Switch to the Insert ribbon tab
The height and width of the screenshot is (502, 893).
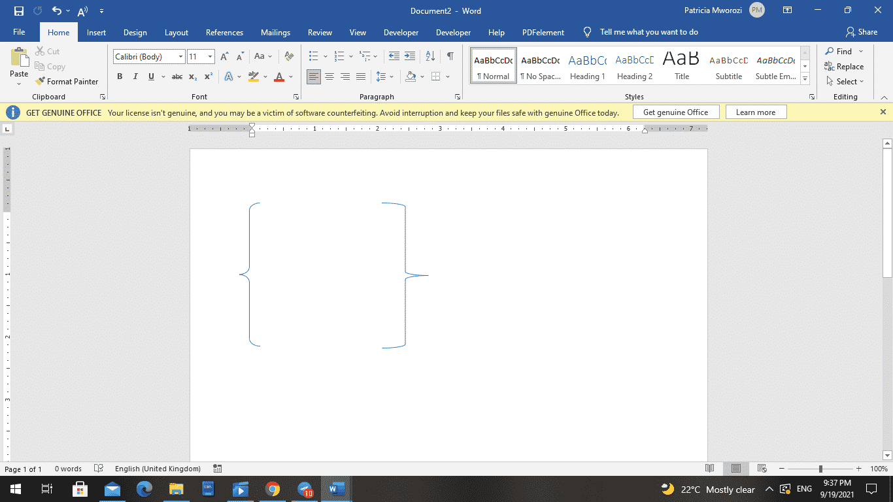(96, 31)
